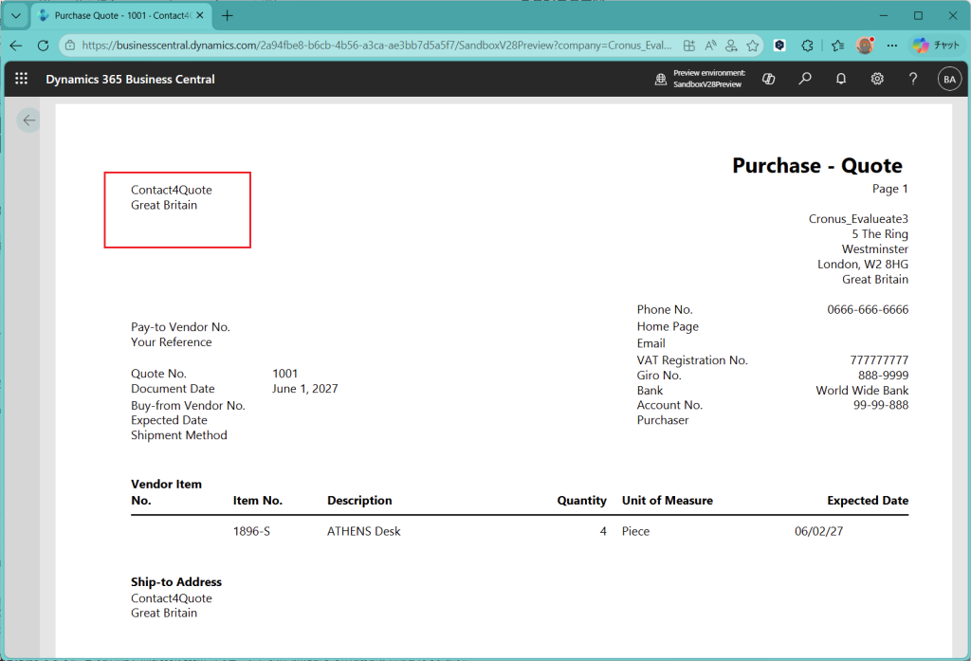Open the Settings gear in Business Central

(x=877, y=80)
